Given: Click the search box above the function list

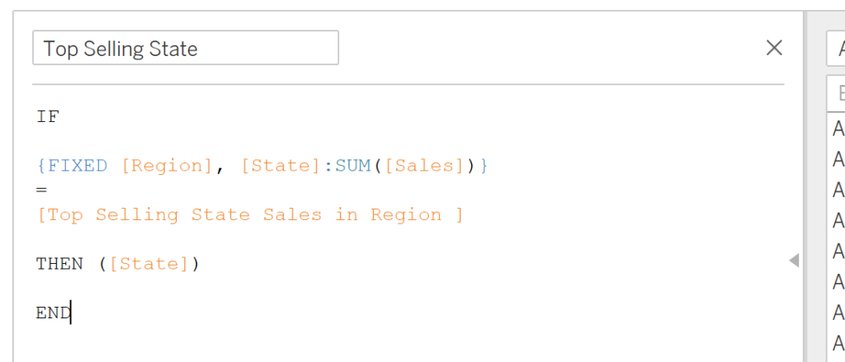Looking at the screenshot, I should click(x=837, y=92).
